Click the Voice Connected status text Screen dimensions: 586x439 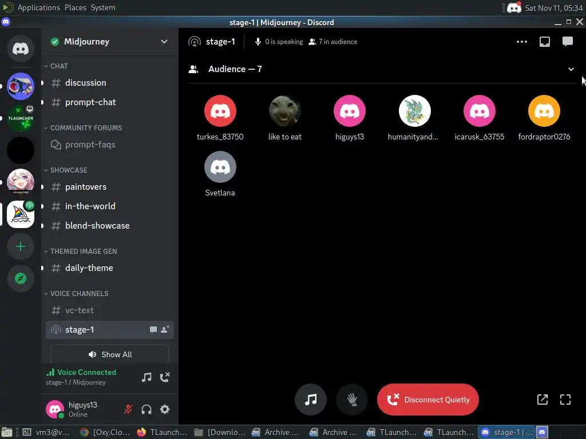87,372
